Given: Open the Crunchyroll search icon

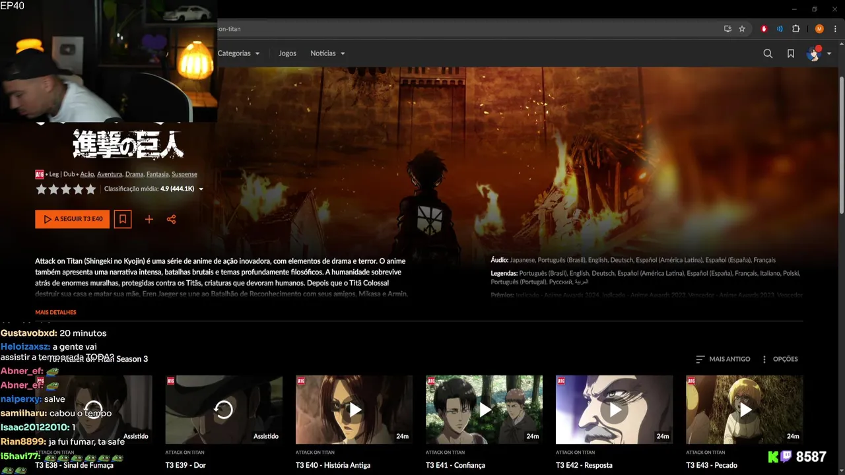Looking at the screenshot, I should click(x=768, y=53).
